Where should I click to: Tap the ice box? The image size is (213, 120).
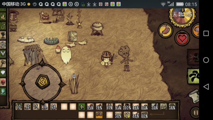[x=72, y=36]
